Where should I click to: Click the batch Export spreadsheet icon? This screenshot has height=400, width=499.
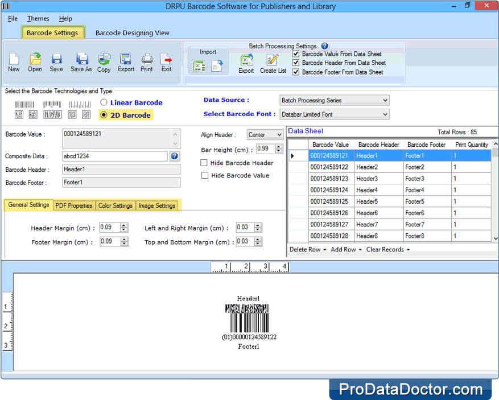[x=246, y=60]
